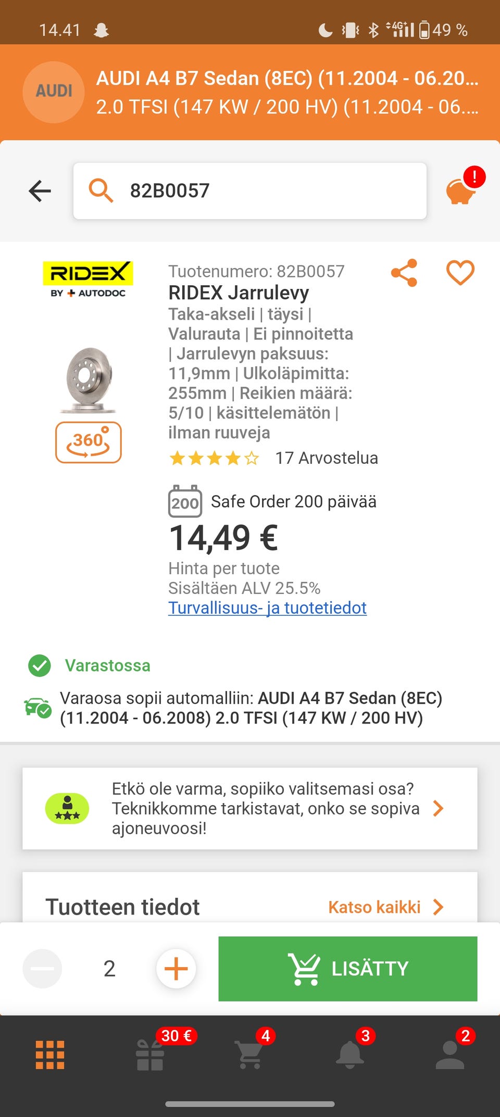Expand Katso kaikki product details
This screenshot has width=500, height=1117.
(385, 907)
